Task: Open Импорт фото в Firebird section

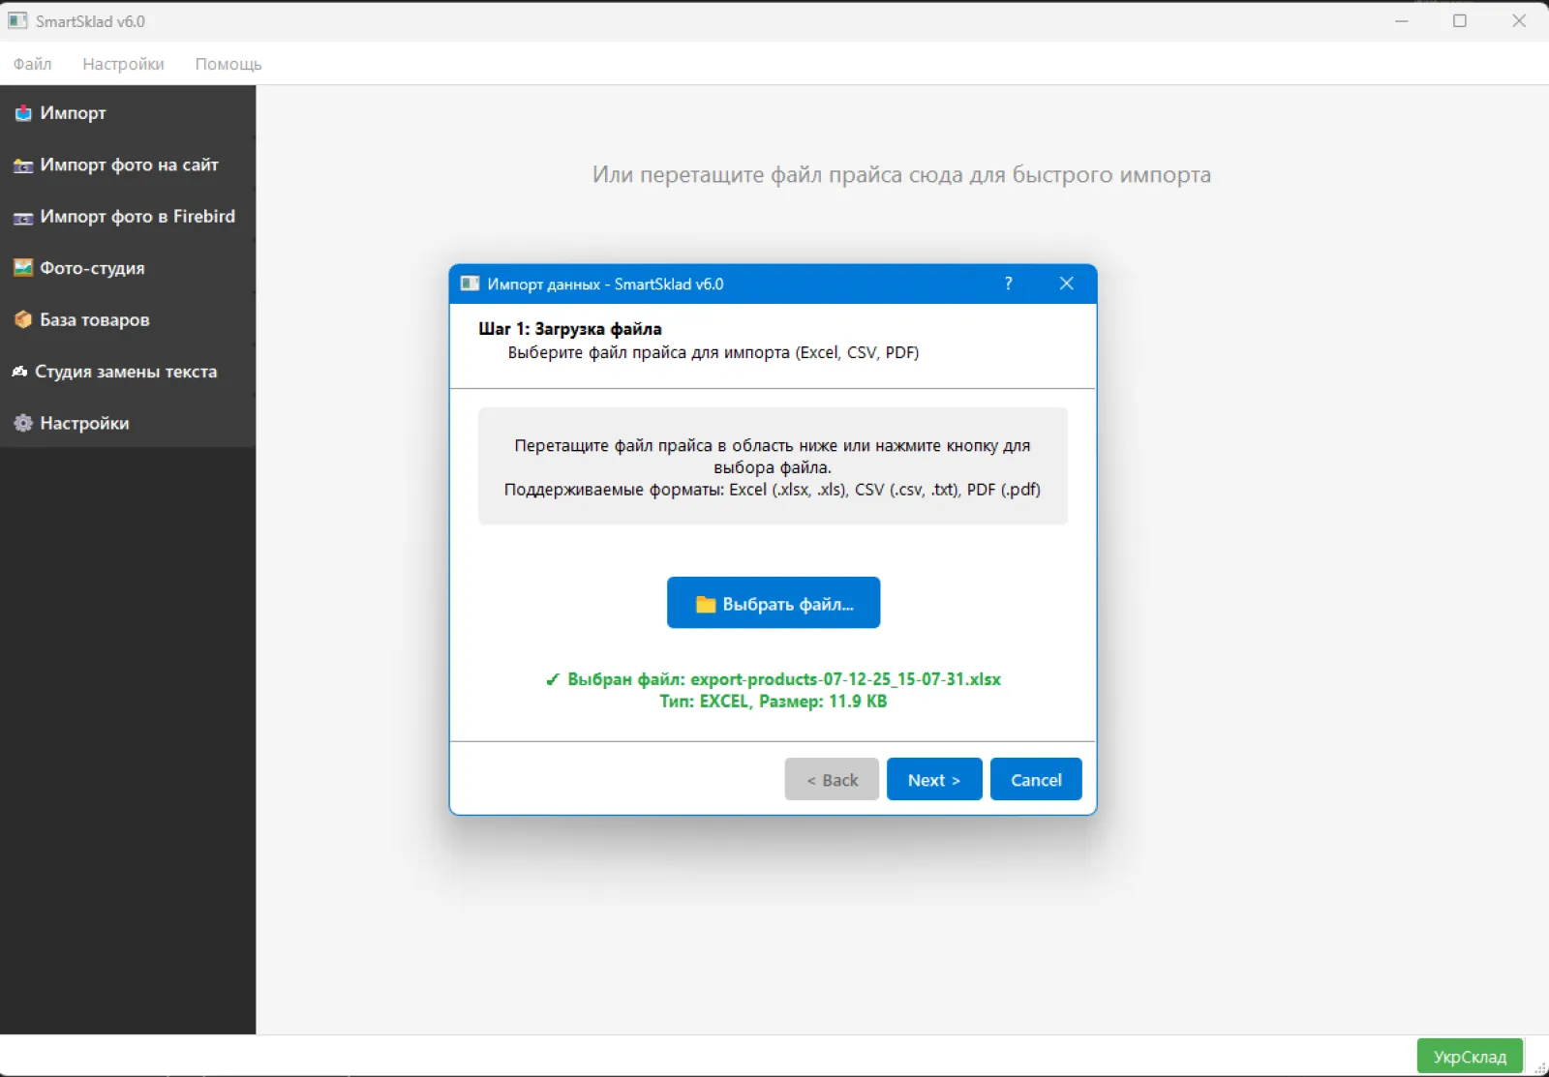Action: click(x=128, y=217)
